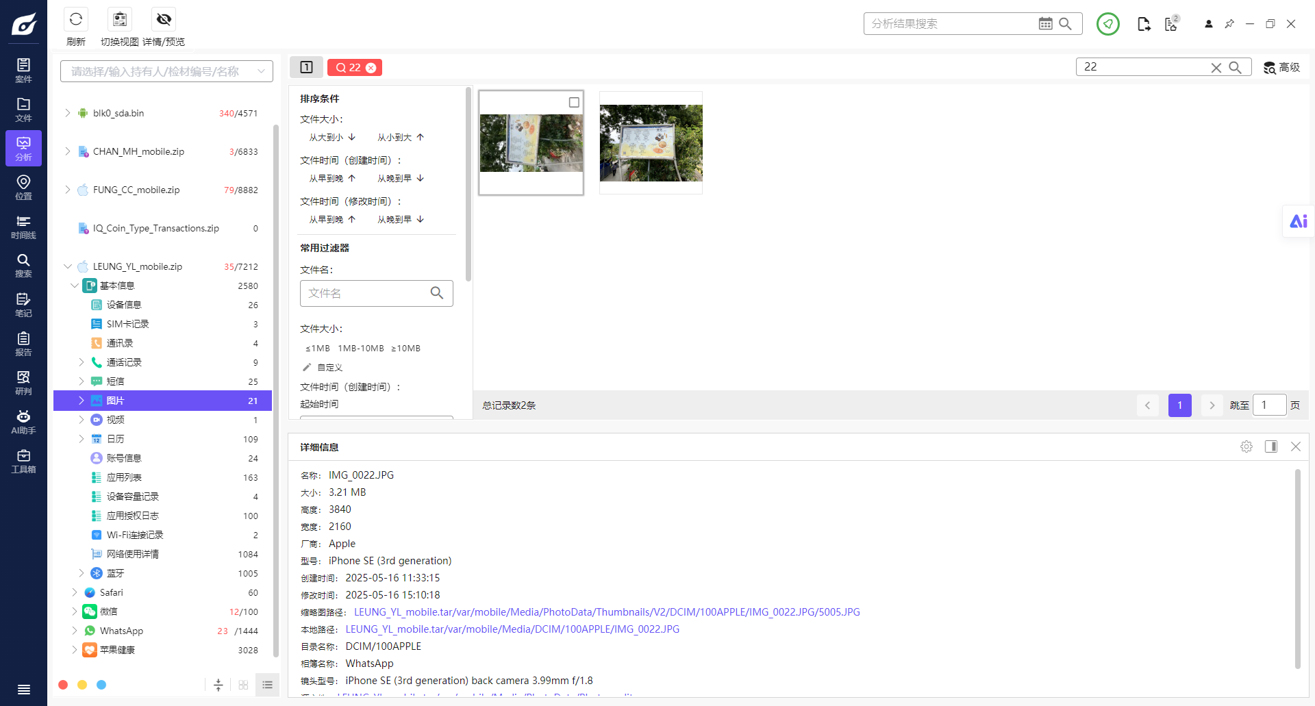This screenshot has height=706, width=1315.
Task: Click the red color tag dot
Action: click(63, 685)
